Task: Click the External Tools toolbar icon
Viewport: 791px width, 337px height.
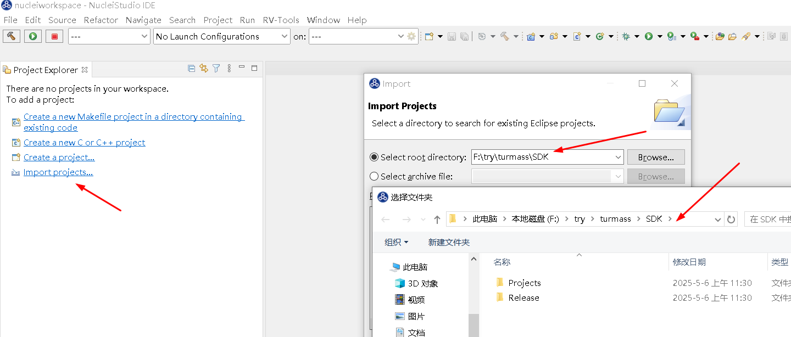Action: pos(695,36)
